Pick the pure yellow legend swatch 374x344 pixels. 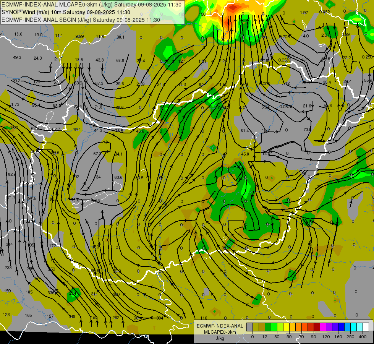point(286,327)
